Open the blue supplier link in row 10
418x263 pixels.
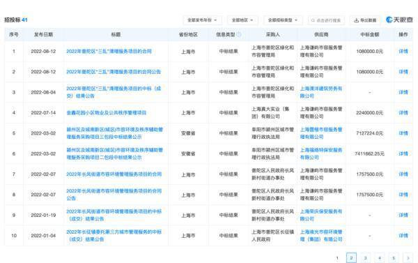(321, 236)
